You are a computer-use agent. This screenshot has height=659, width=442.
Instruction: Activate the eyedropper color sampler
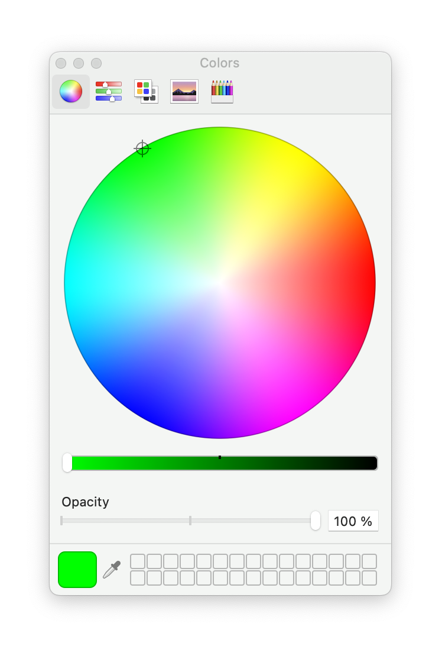point(112,570)
